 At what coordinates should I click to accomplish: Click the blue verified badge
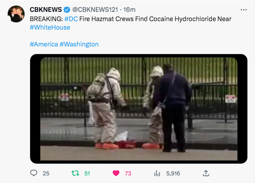tap(67, 10)
